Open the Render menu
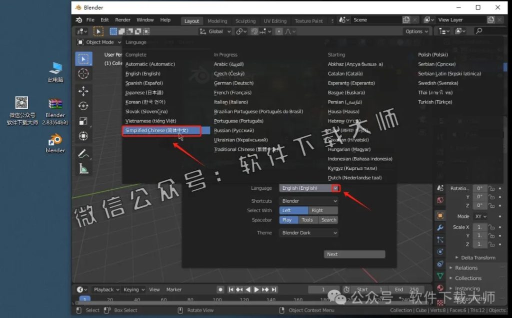Viewport: 512px width, 318px height. click(122, 20)
